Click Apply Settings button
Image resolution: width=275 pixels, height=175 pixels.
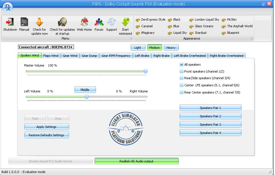(x=46, y=127)
